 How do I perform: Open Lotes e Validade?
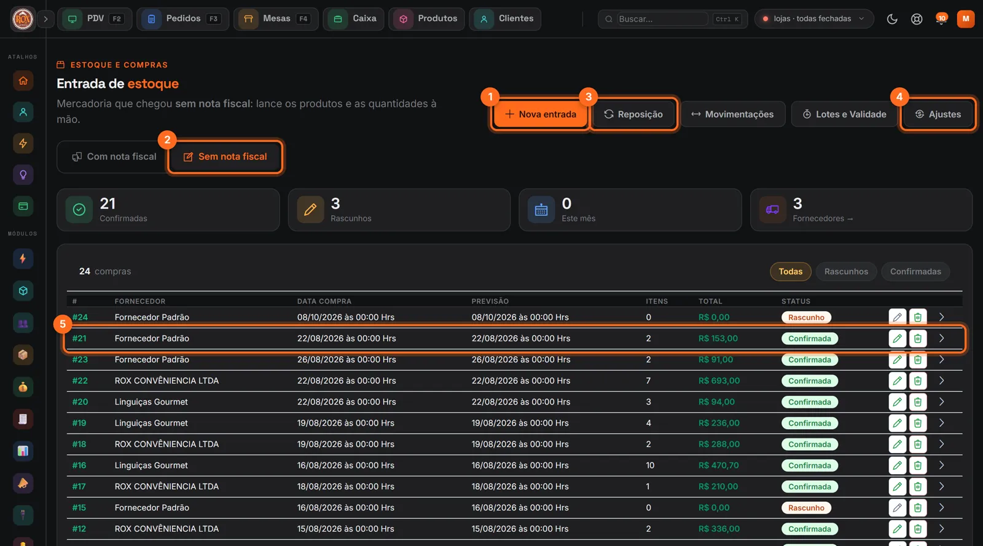pyautogui.click(x=844, y=114)
